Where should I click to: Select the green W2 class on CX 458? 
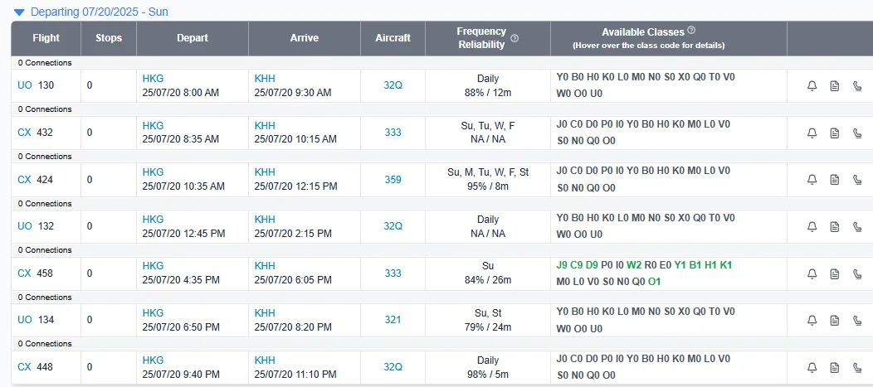[634, 265]
